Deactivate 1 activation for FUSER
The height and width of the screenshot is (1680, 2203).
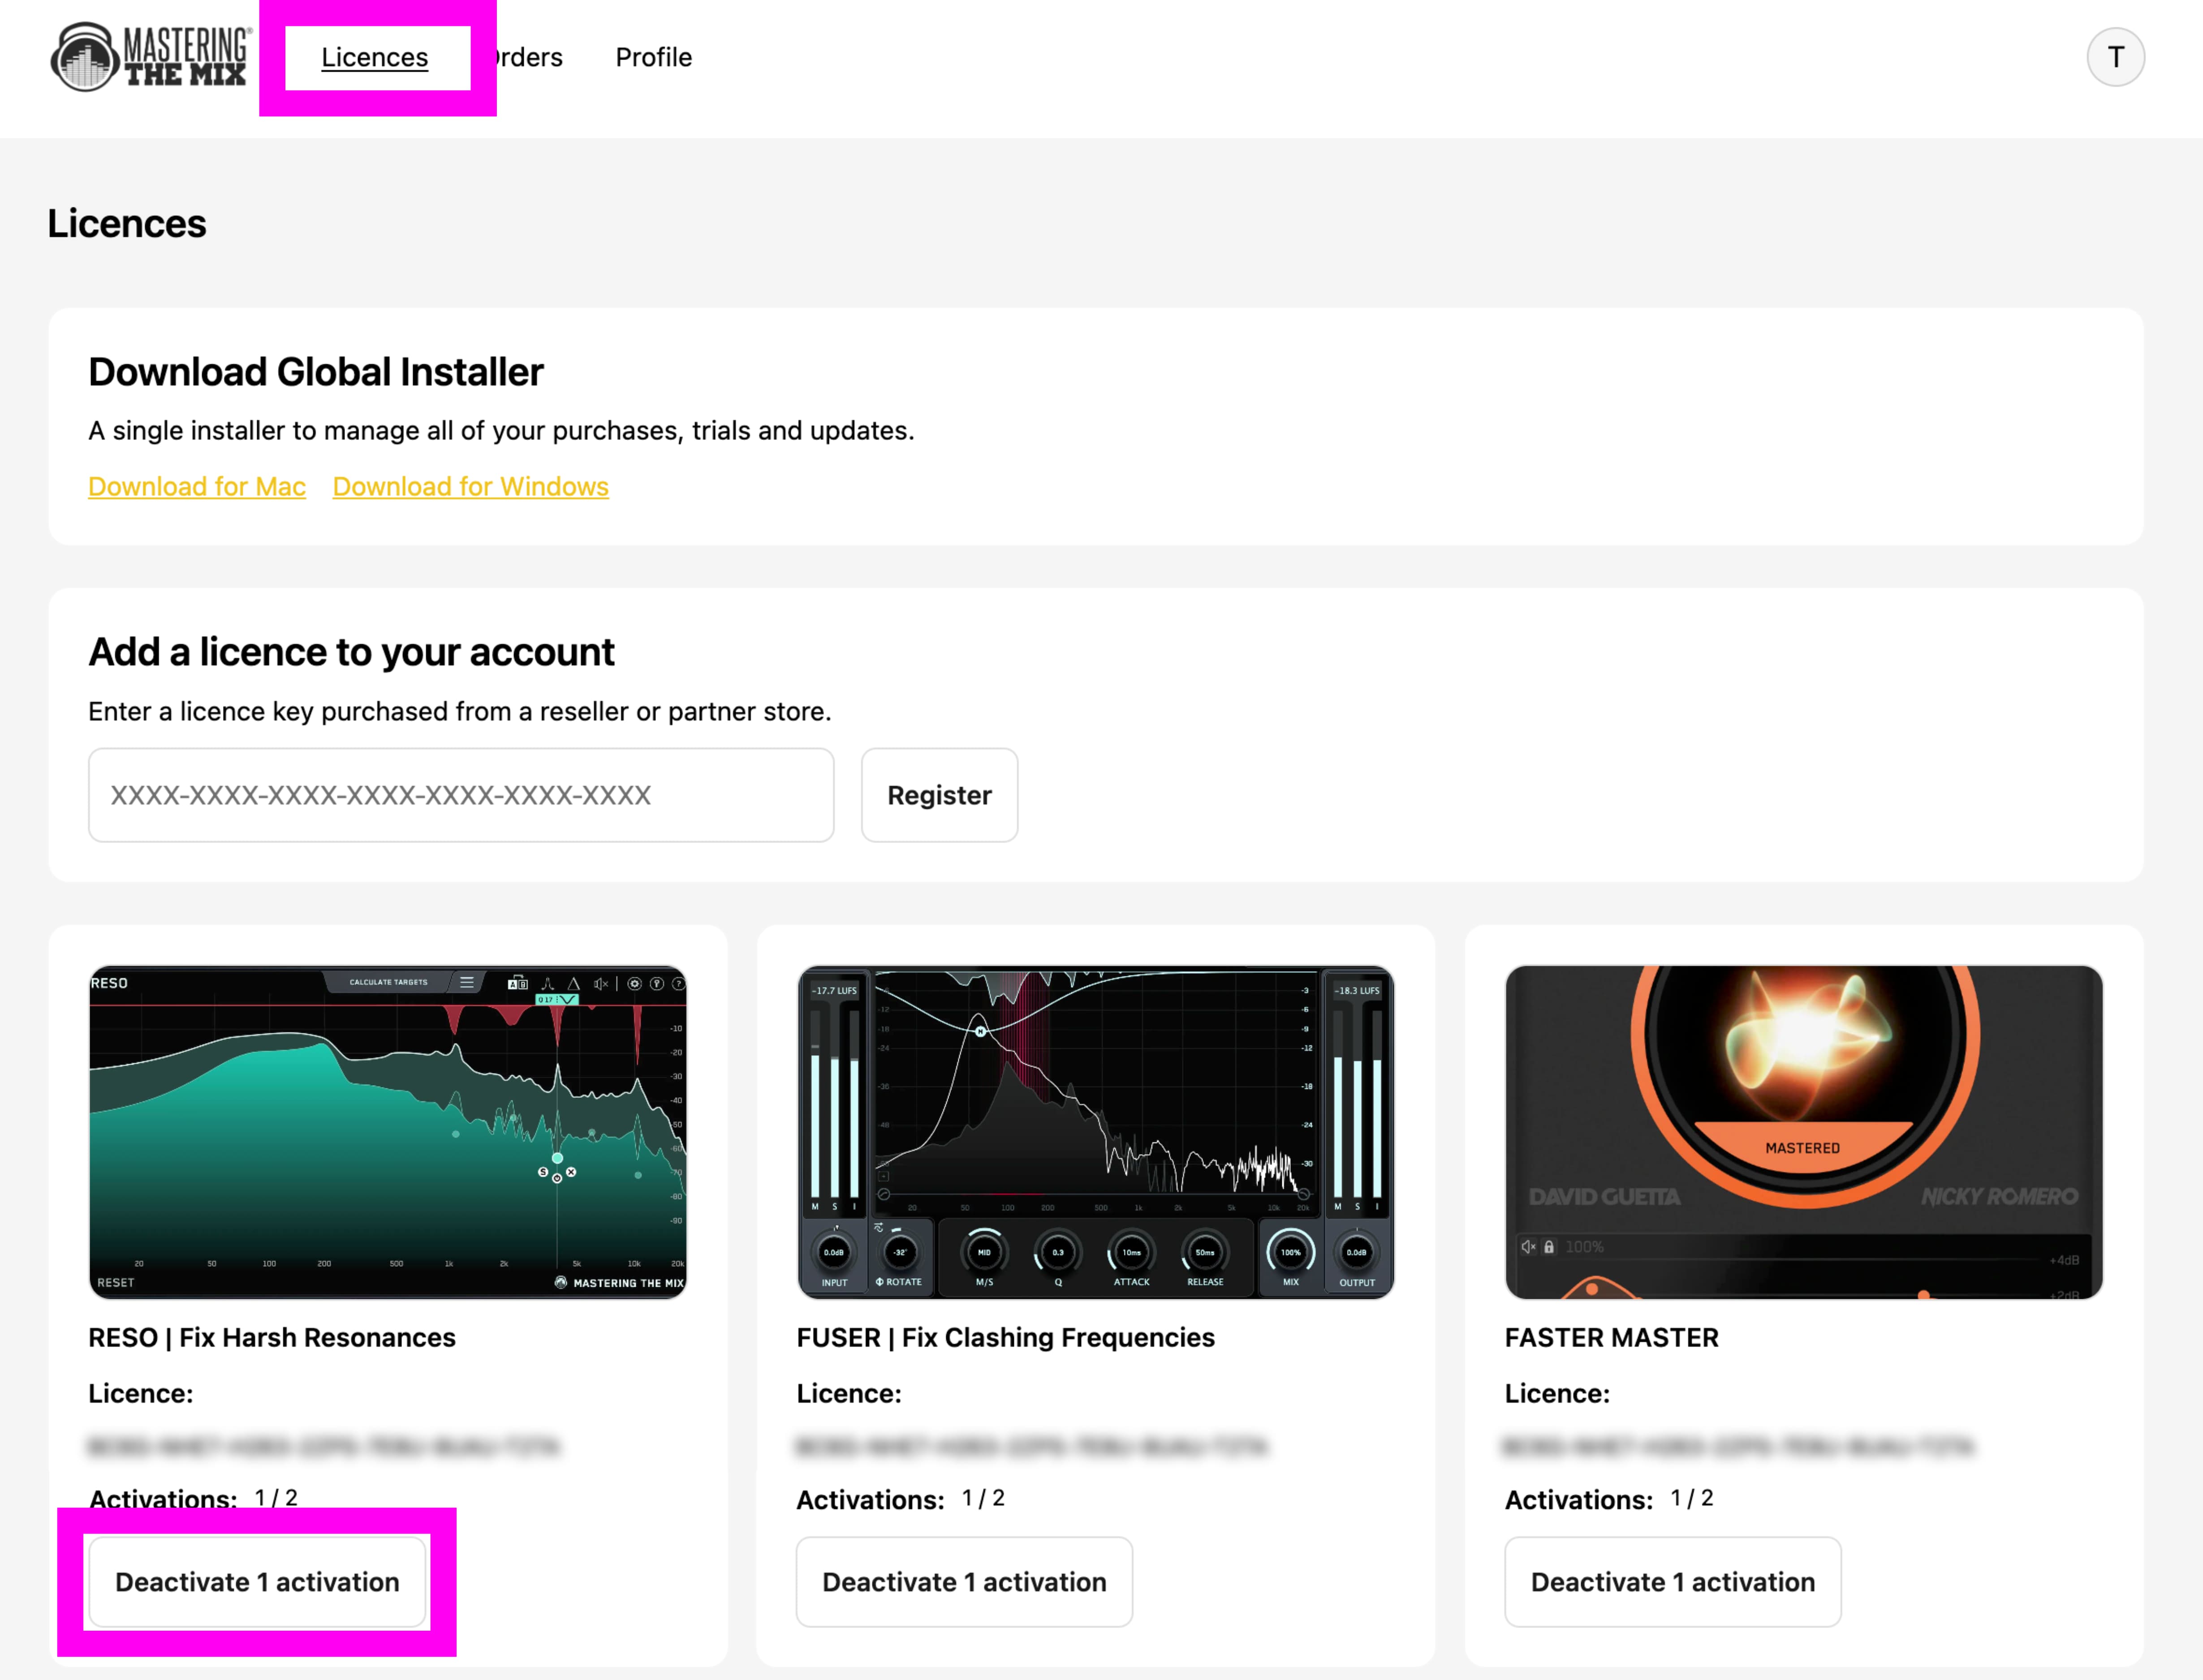click(965, 1582)
